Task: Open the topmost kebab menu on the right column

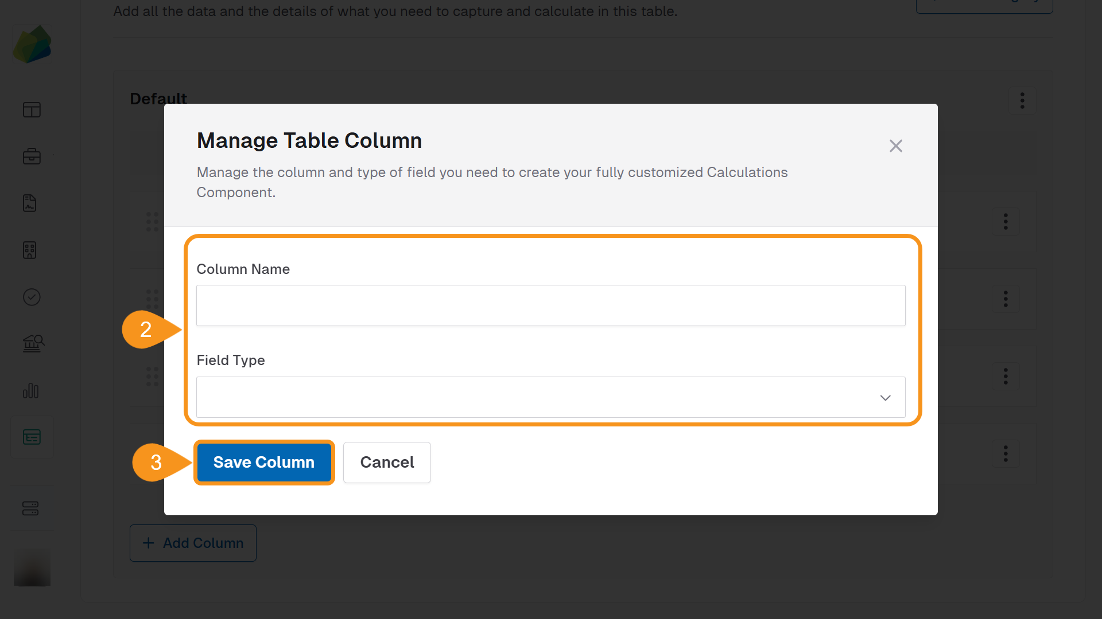Action: point(1006,222)
